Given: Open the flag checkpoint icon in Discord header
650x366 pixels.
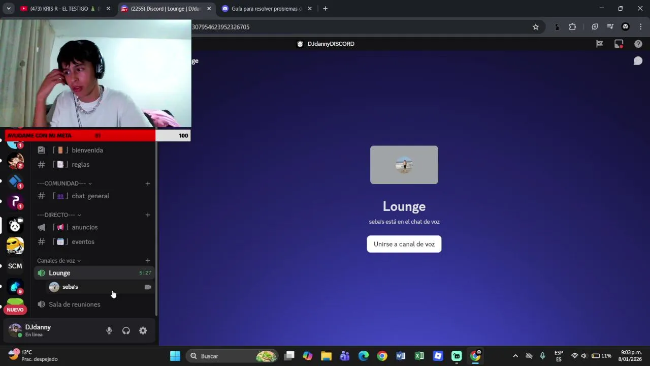Looking at the screenshot, I should (x=600, y=44).
